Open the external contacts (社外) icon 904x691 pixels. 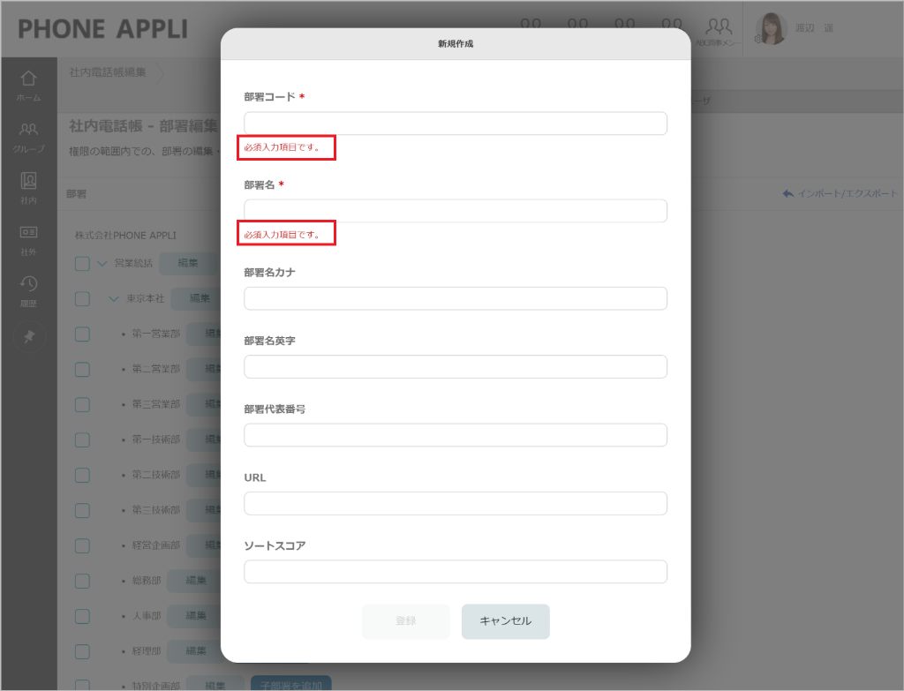28,235
